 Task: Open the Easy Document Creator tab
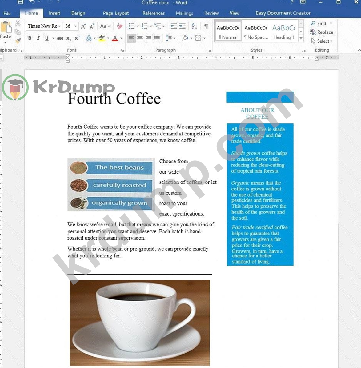(x=283, y=13)
